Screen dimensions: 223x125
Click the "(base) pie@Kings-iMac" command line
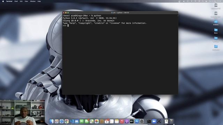[82, 16]
